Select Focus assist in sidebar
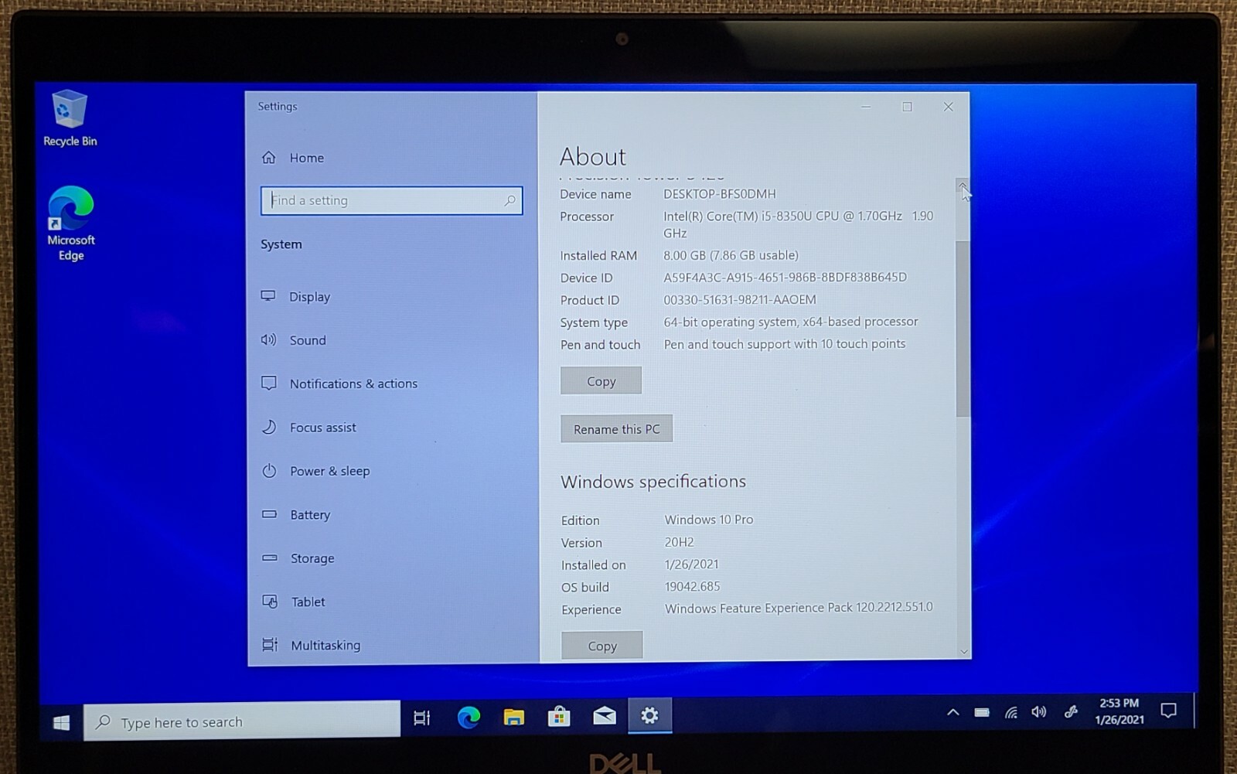The height and width of the screenshot is (774, 1237). pyautogui.click(x=309, y=428)
